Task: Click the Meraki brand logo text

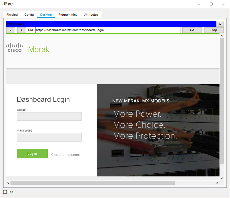Action: (x=39, y=49)
